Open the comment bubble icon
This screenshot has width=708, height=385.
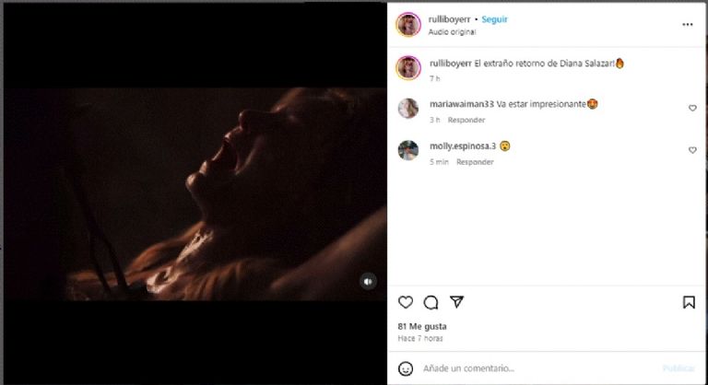pyautogui.click(x=431, y=302)
